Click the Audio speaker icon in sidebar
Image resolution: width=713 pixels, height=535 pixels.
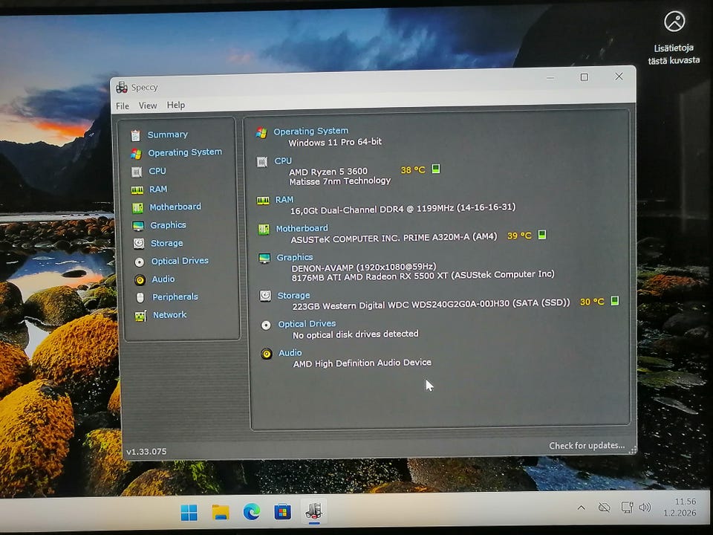coord(140,280)
